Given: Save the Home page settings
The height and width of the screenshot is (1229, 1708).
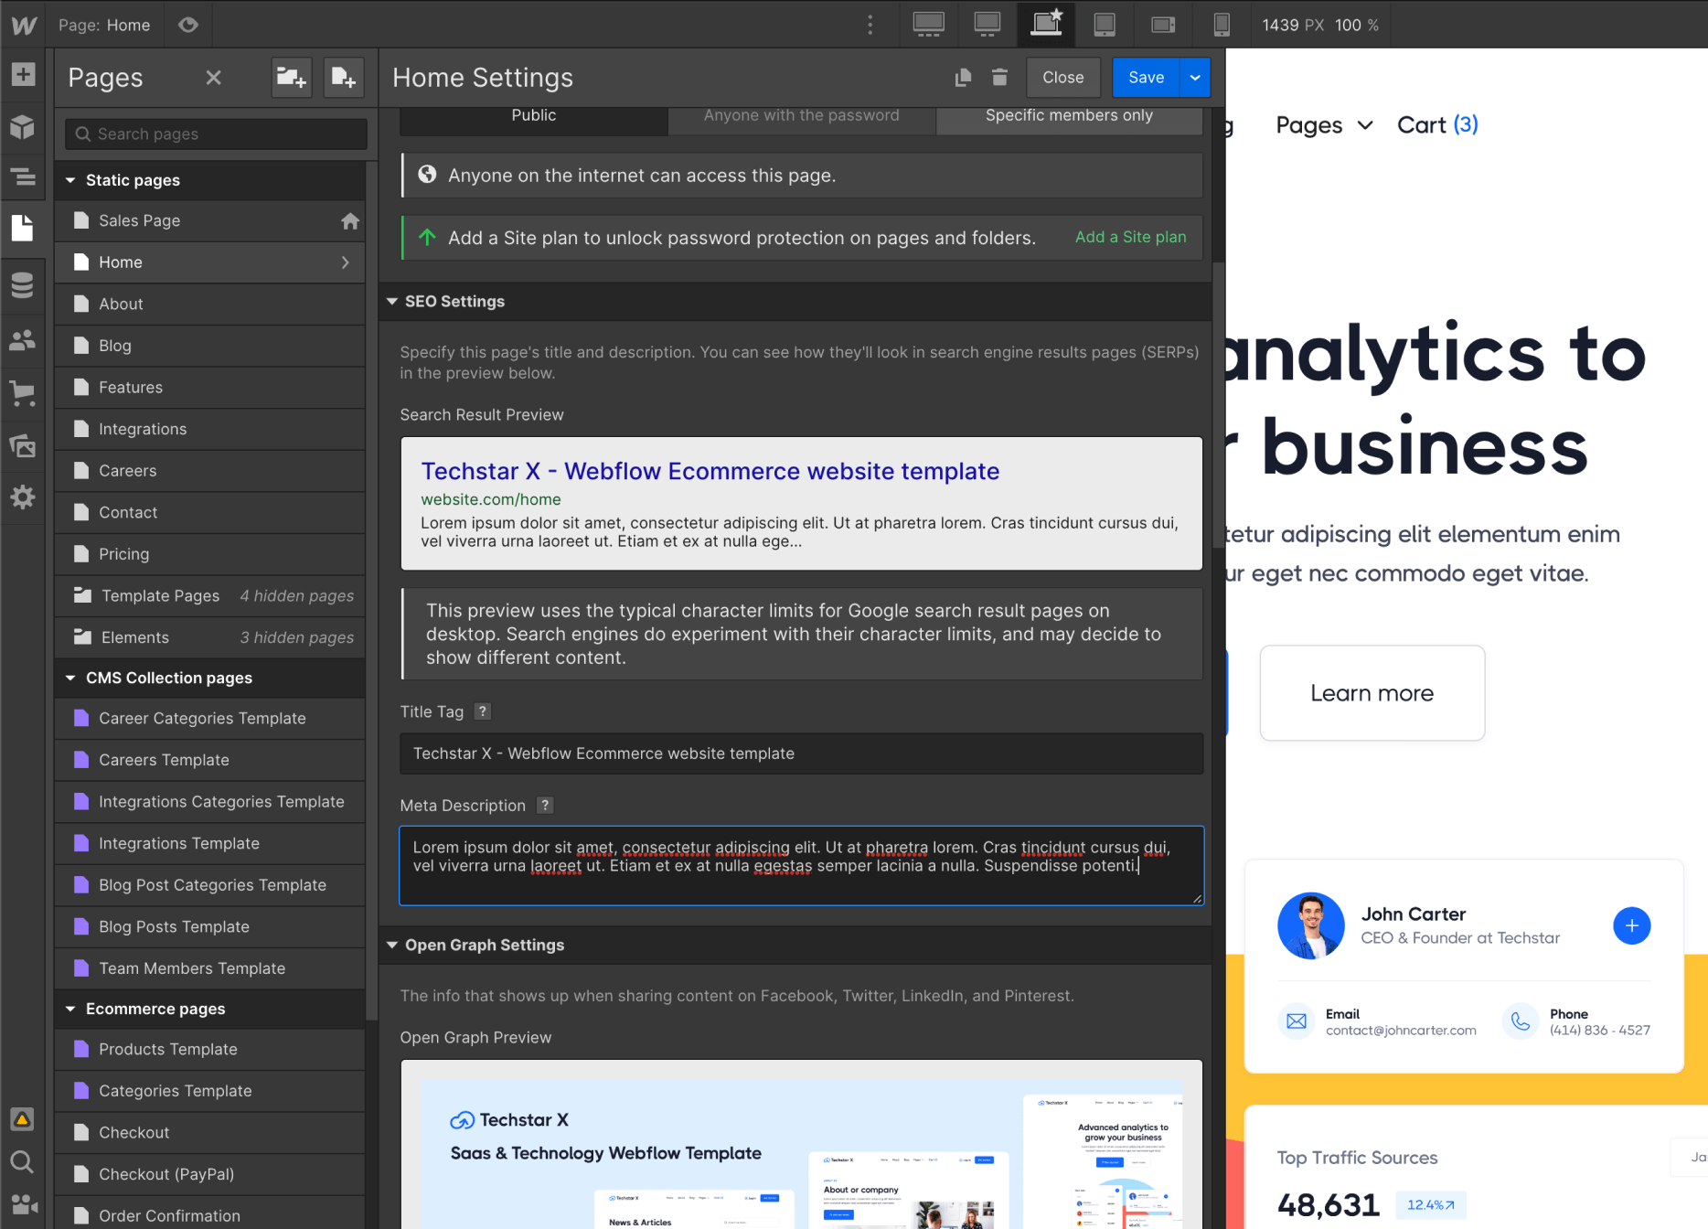Looking at the screenshot, I should point(1145,77).
